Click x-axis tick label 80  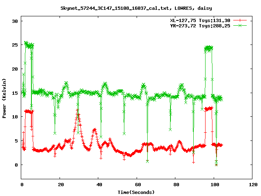(176, 185)
